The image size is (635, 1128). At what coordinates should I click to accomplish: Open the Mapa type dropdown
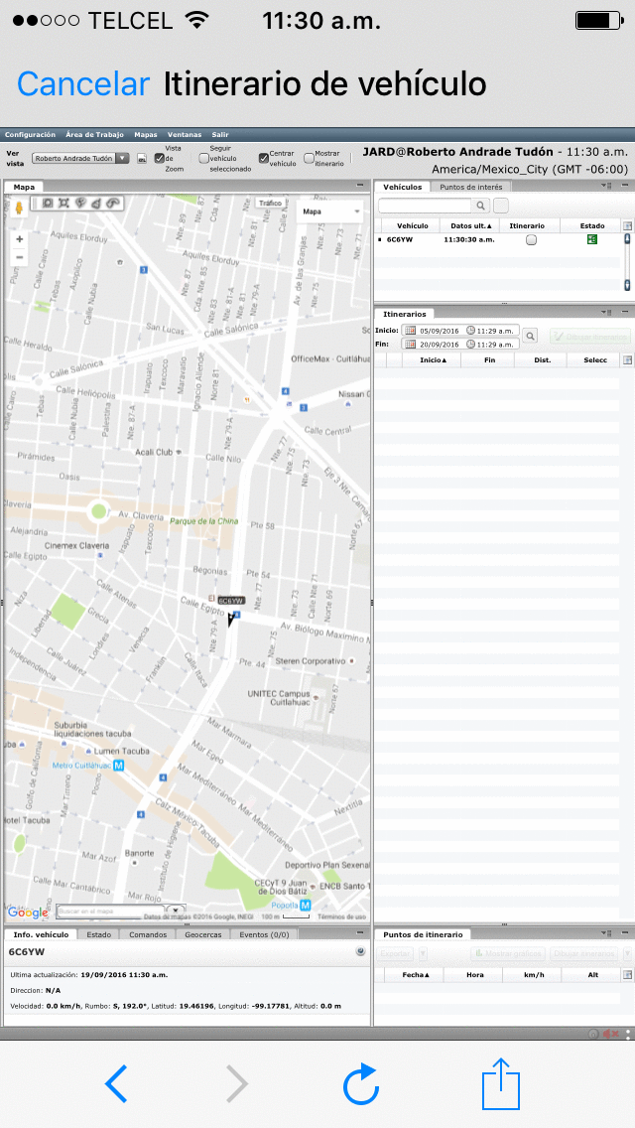tap(331, 211)
